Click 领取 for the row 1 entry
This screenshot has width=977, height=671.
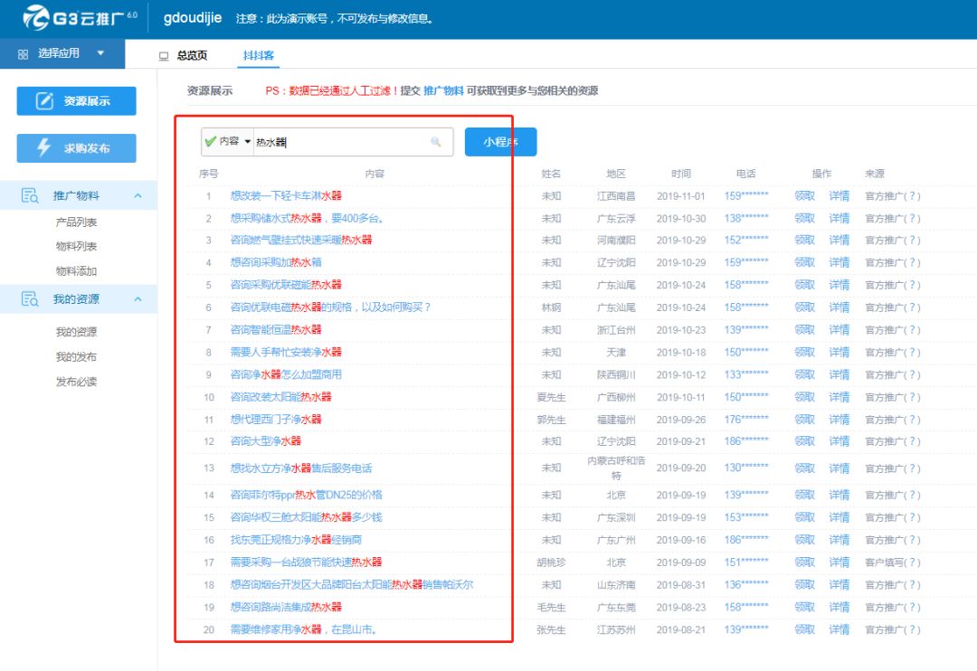click(804, 196)
